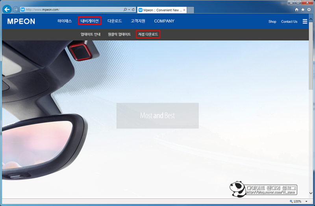The height and width of the screenshot is (206, 315).
Task: Click the 원클릭 업데이트 submenu link
Action: click(x=119, y=34)
